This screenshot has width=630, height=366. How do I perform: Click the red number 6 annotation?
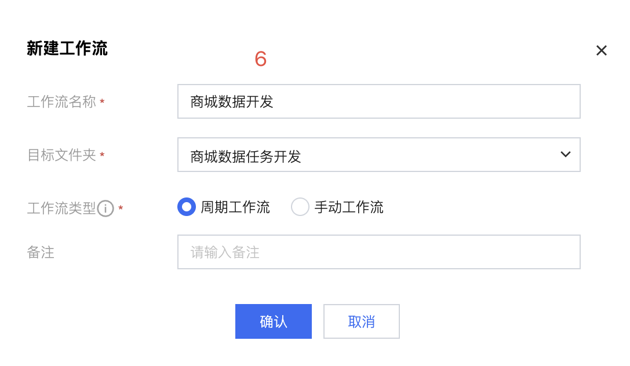[261, 60]
